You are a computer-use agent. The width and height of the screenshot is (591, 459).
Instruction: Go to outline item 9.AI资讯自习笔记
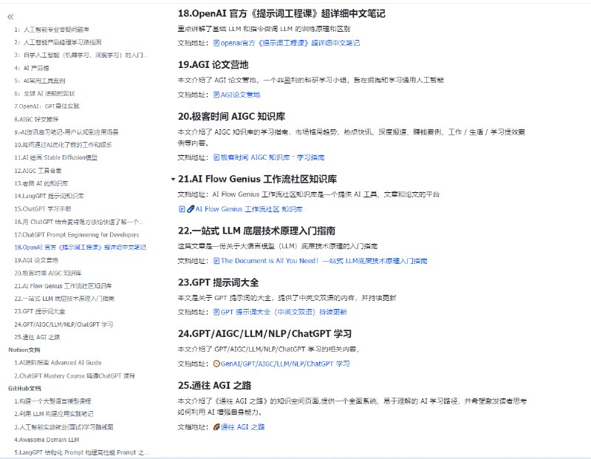point(66,132)
